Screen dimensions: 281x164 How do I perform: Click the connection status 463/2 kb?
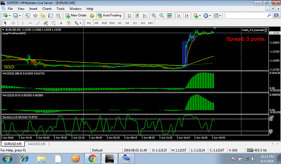(x=256, y=150)
